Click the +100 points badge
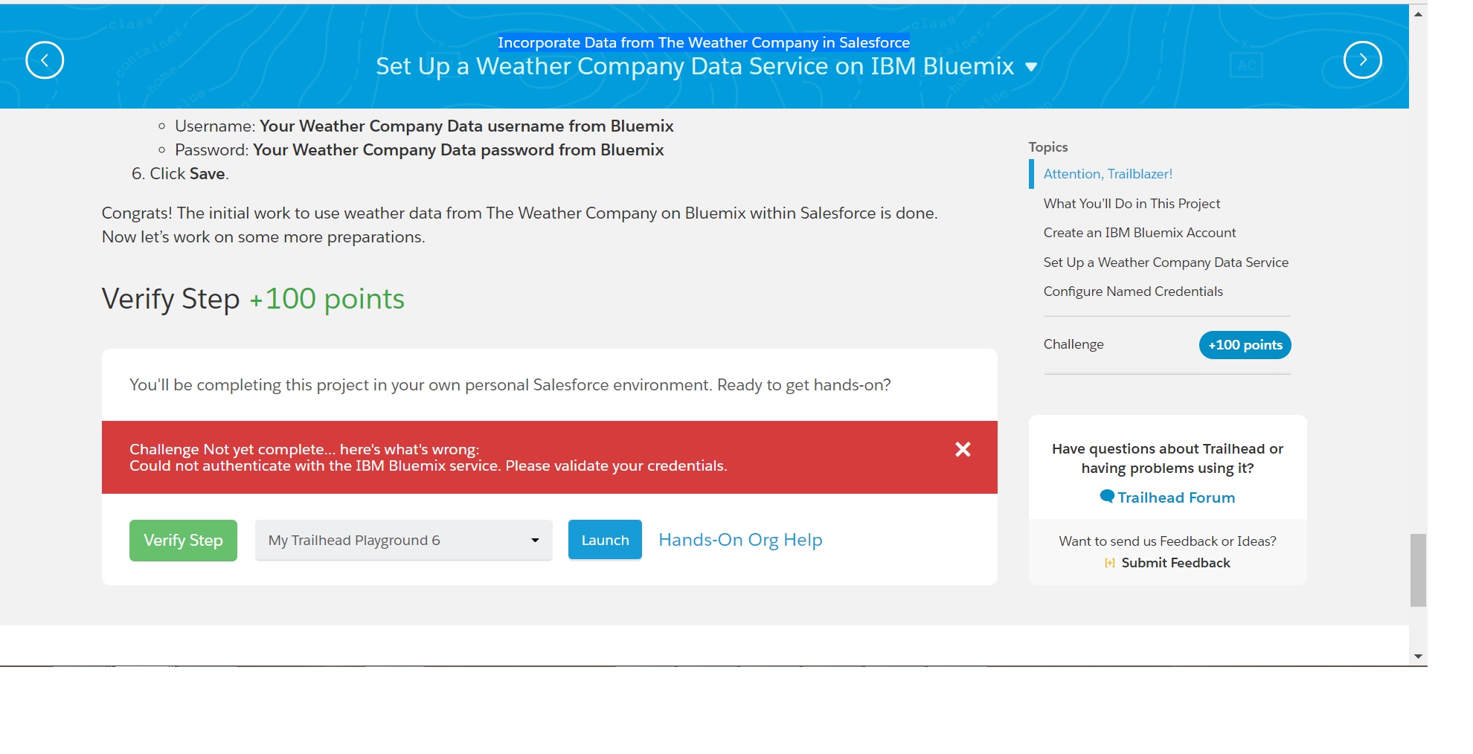Image resolution: width=1473 pixels, height=754 pixels. [1245, 345]
